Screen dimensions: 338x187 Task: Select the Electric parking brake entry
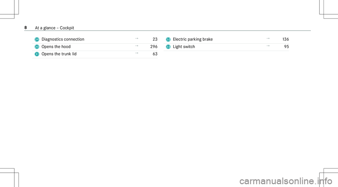click(193, 39)
